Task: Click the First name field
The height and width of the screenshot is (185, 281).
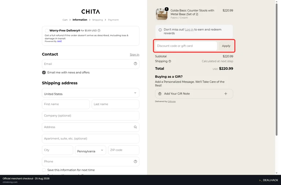Action: 66,104
